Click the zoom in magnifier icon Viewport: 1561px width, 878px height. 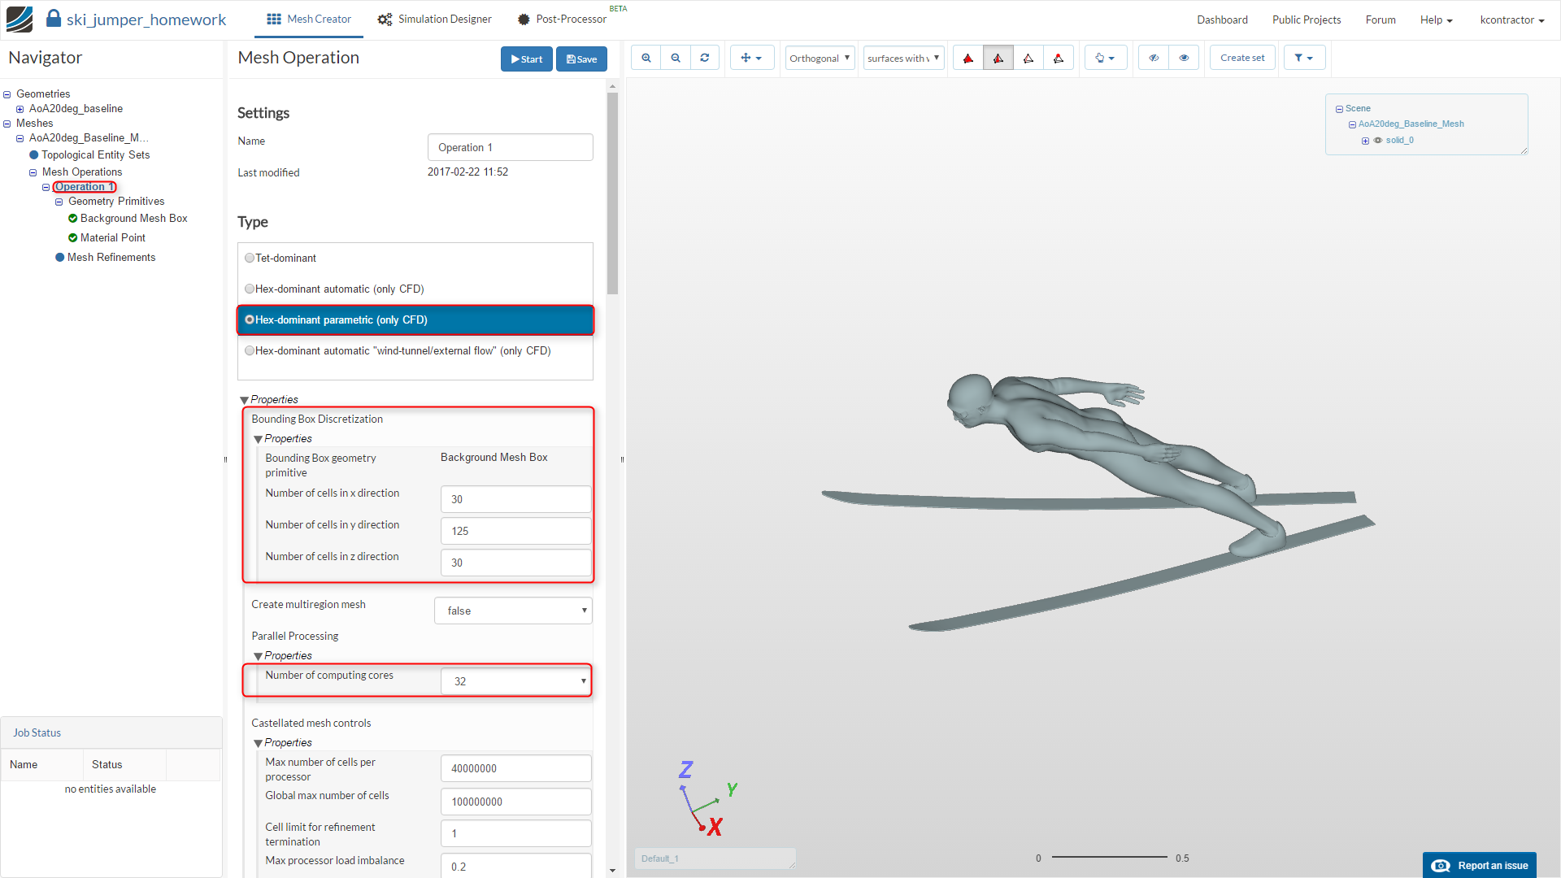pos(646,58)
